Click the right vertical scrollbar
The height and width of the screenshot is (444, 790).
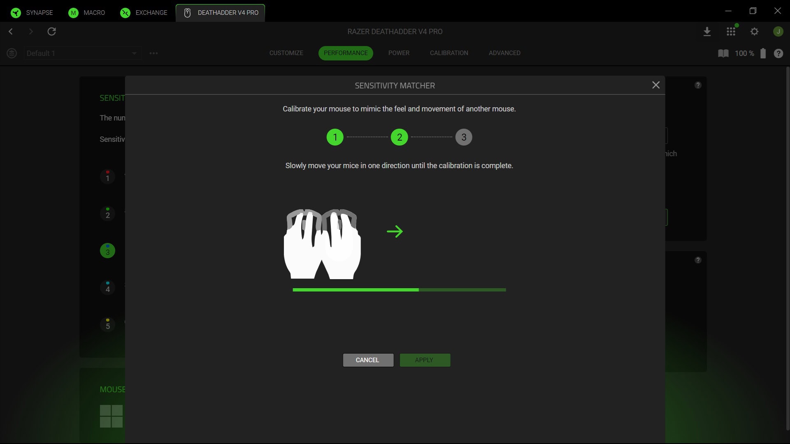787,249
